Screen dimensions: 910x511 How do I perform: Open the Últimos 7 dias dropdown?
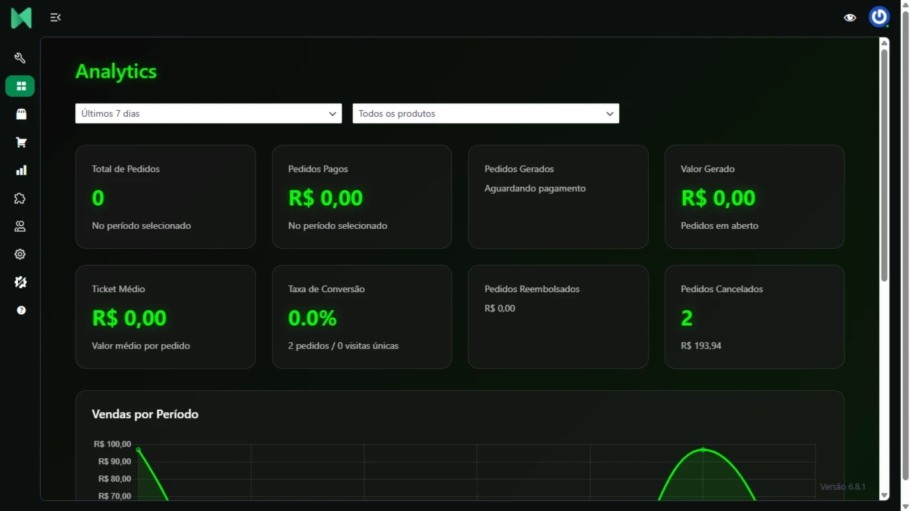tap(208, 113)
